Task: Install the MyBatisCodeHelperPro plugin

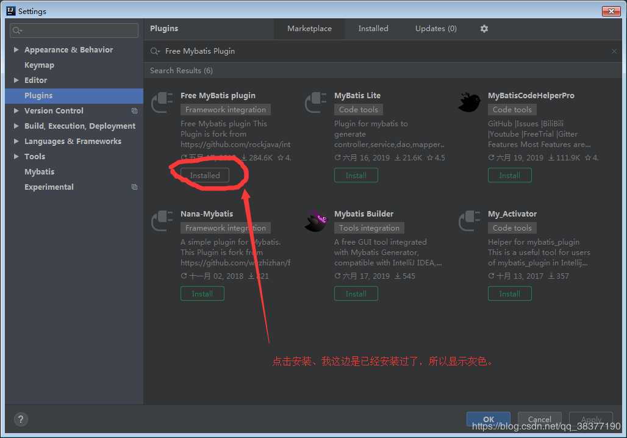Action: click(509, 175)
